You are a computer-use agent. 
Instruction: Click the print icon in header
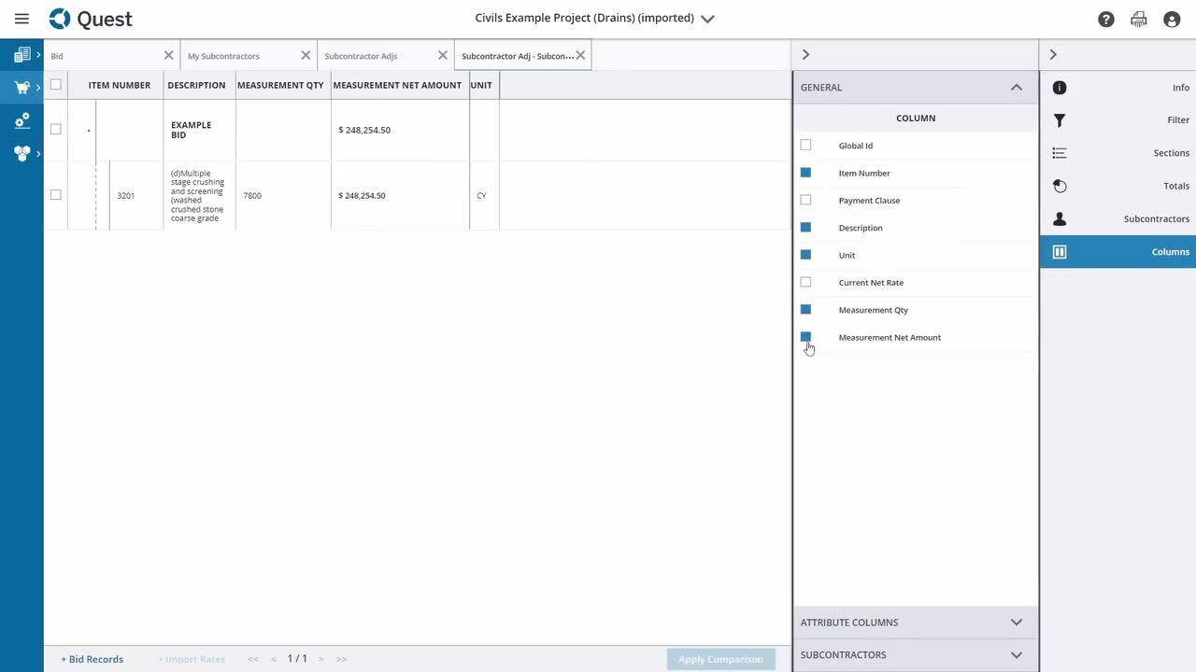tap(1139, 19)
